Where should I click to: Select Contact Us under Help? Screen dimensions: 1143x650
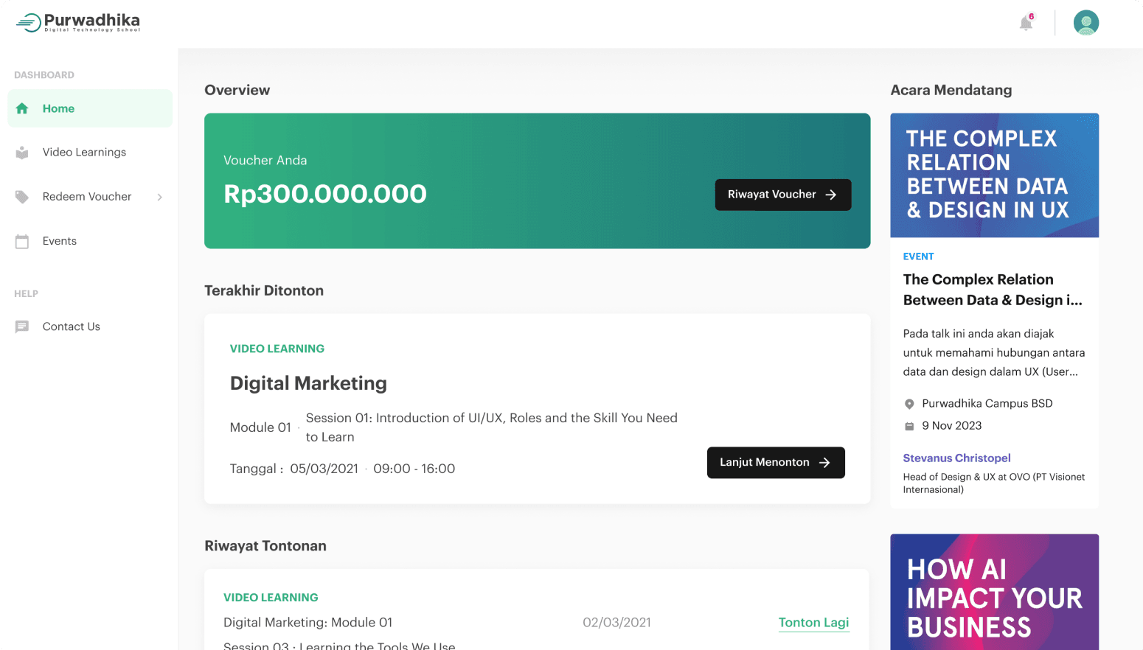coord(72,326)
